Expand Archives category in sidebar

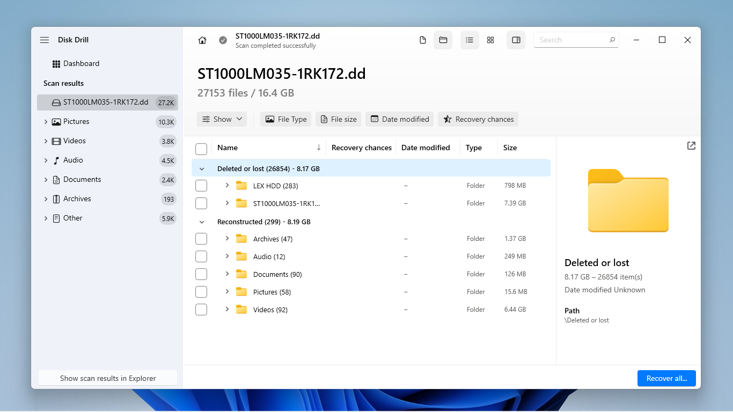coord(46,199)
